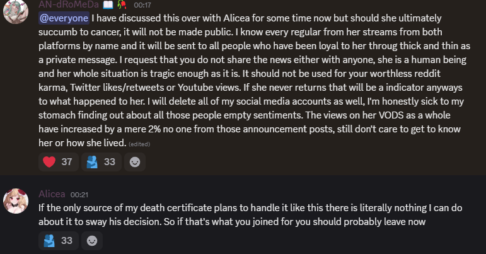486x254 pixels.
Task: Click the blue hug emoji beside the heart reaction
Action: point(93,162)
